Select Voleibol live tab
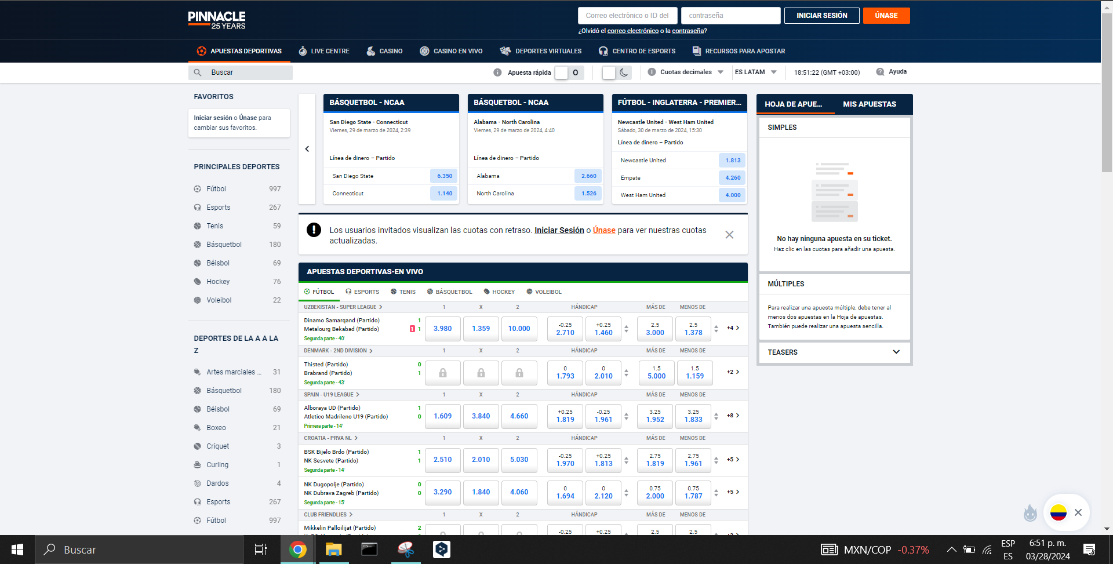The image size is (1113, 564). 544,292
